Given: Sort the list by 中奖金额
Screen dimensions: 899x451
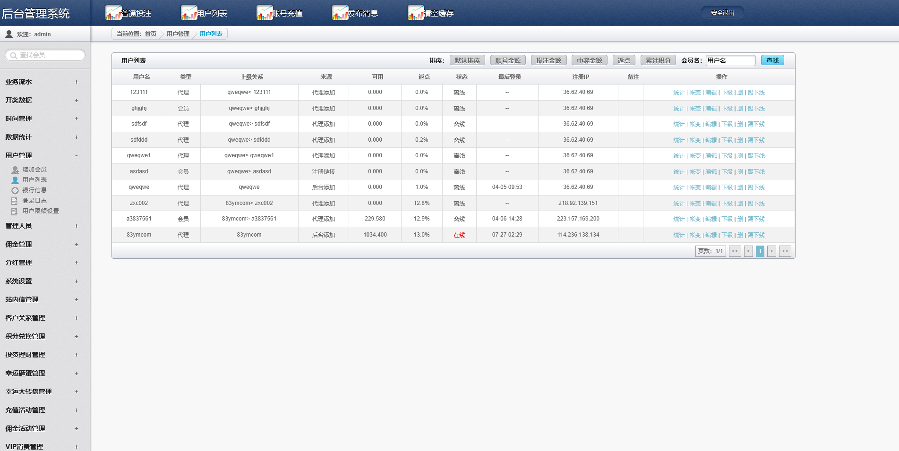Looking at the screenshot, I should point(590,60).
